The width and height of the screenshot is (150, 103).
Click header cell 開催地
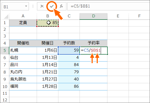[x=23, y=43]
